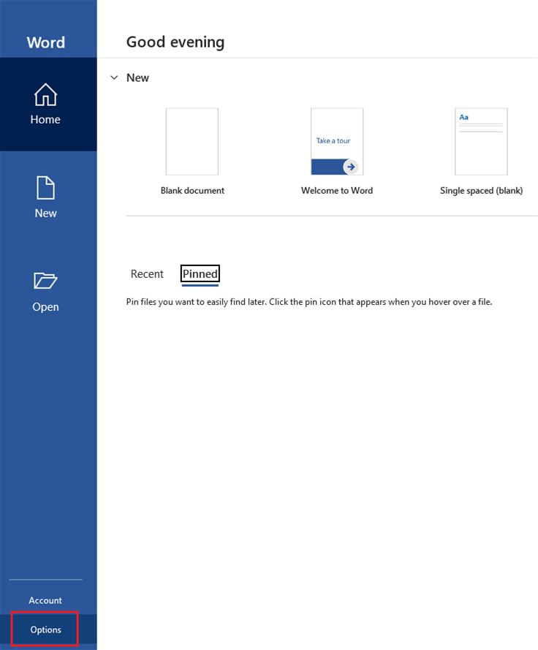Collapse the New templates section chevron
538x650 pixels.
tap(114, 78)
